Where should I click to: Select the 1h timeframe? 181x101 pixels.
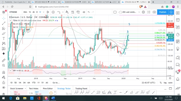[x=30, y=12]
